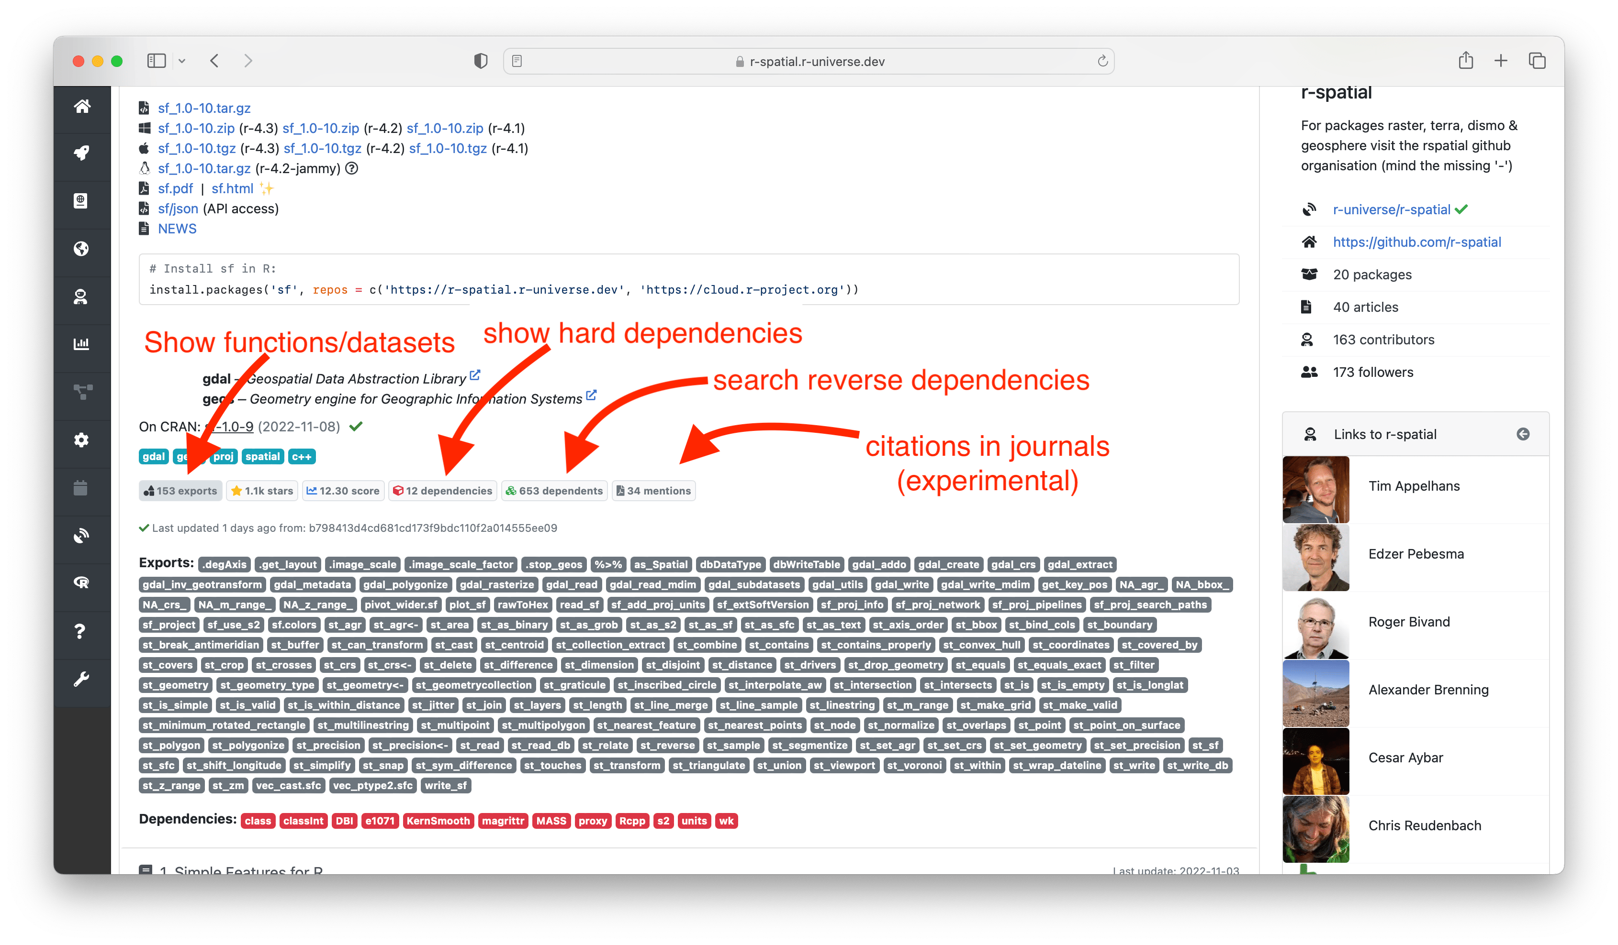The width and height of the screenshot is (1618, 945).
Task: Click Safari share icon
Action: tap(1465, 61)
